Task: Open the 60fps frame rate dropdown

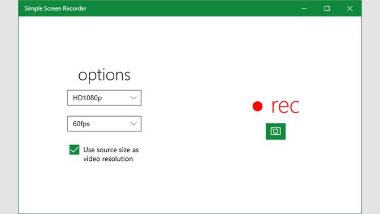Action: coord(104,124)
